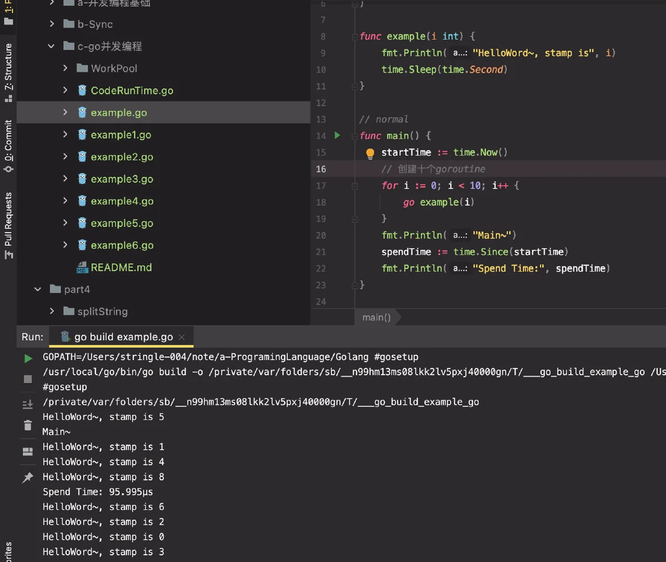The image size is (666, 562).
Task: Click the main() breadcrumb below the editor
Action: pyautogui.click(x=377, y=317)
